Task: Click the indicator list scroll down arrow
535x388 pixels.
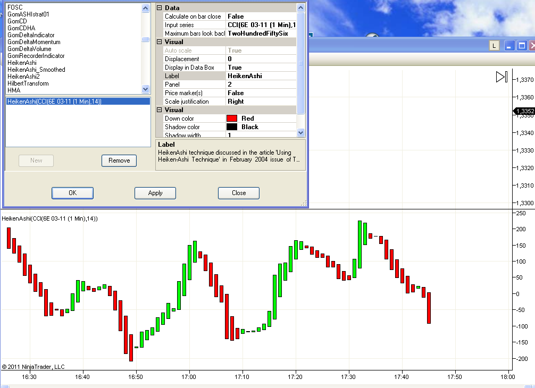Action: click(x=145, y=89)
